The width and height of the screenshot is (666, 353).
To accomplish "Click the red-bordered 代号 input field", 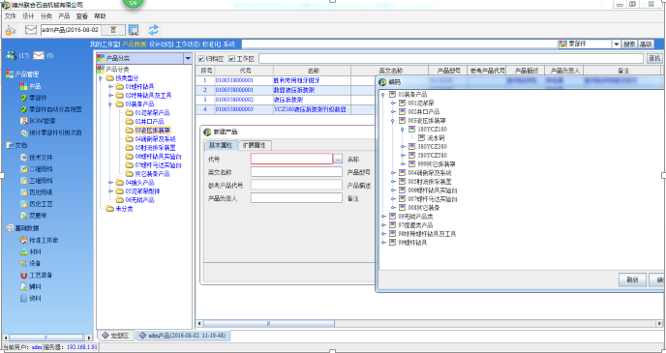I will point(291,159).
